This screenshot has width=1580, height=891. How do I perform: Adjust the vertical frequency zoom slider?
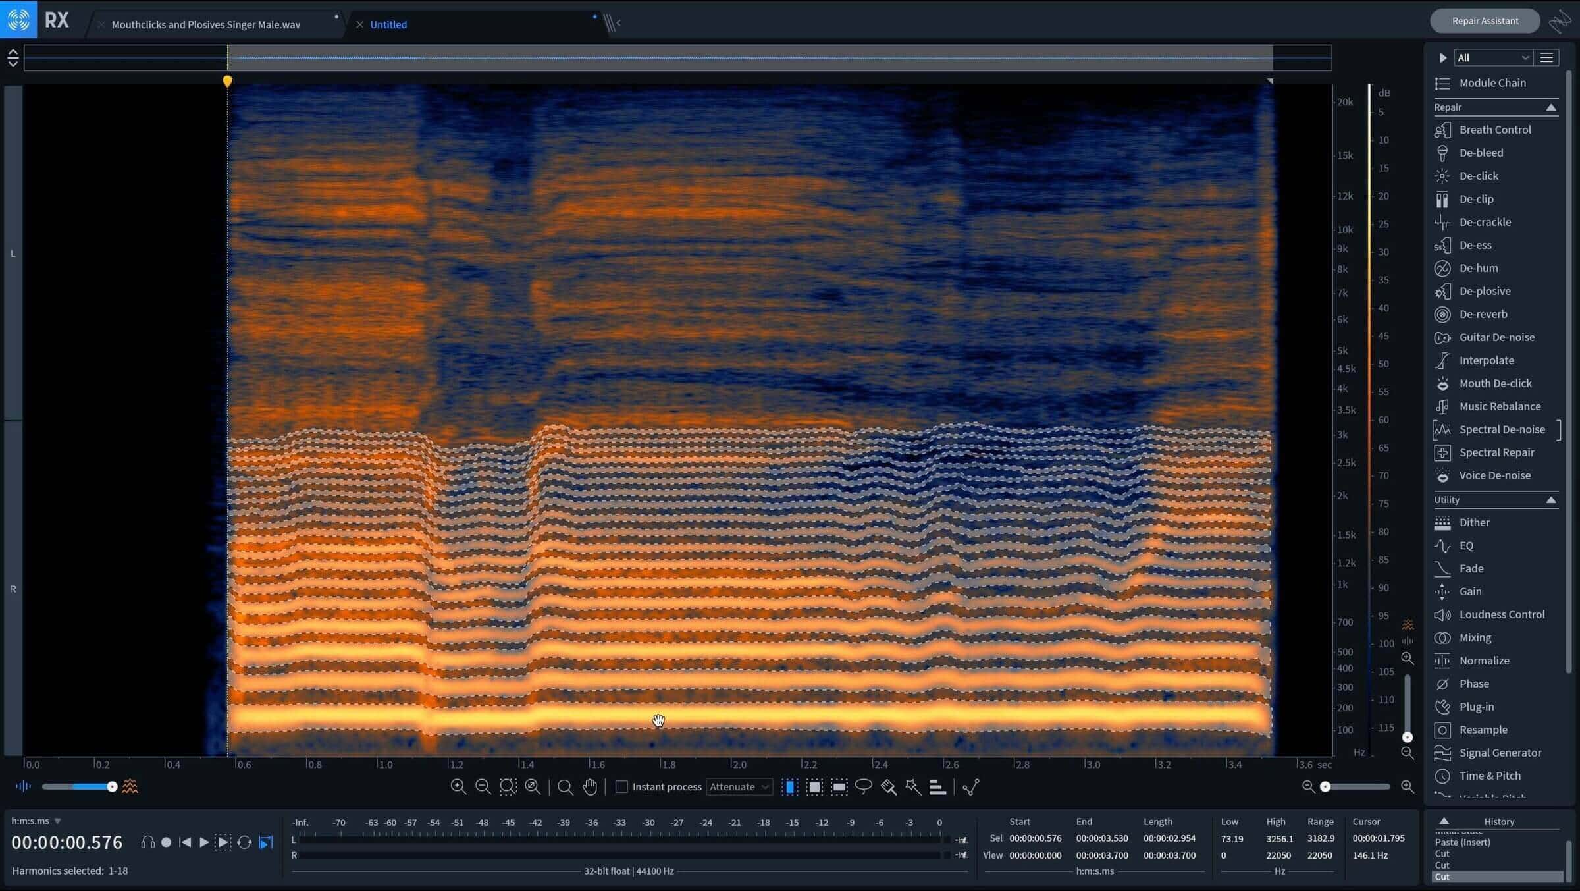[1407, 708]
